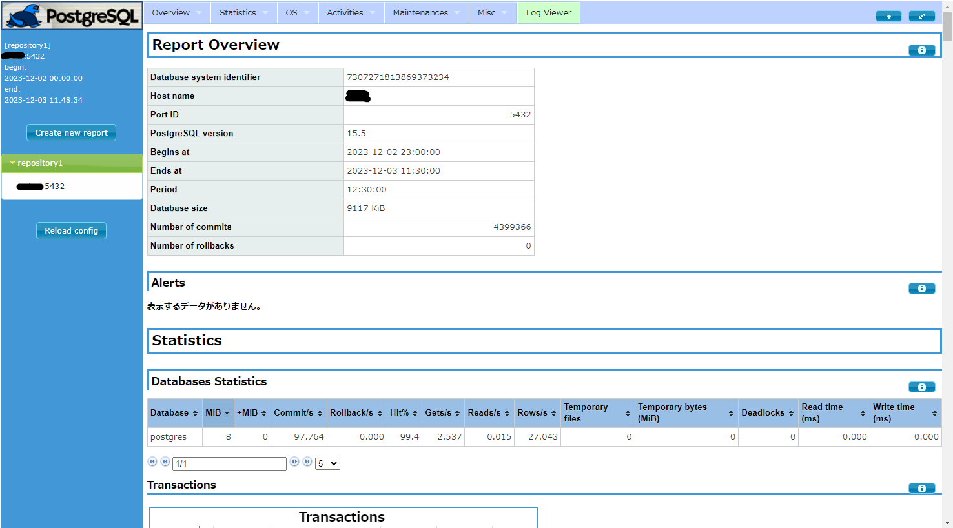Open the Activities dropdown menu
953x528 pixels.
[351, 13]
